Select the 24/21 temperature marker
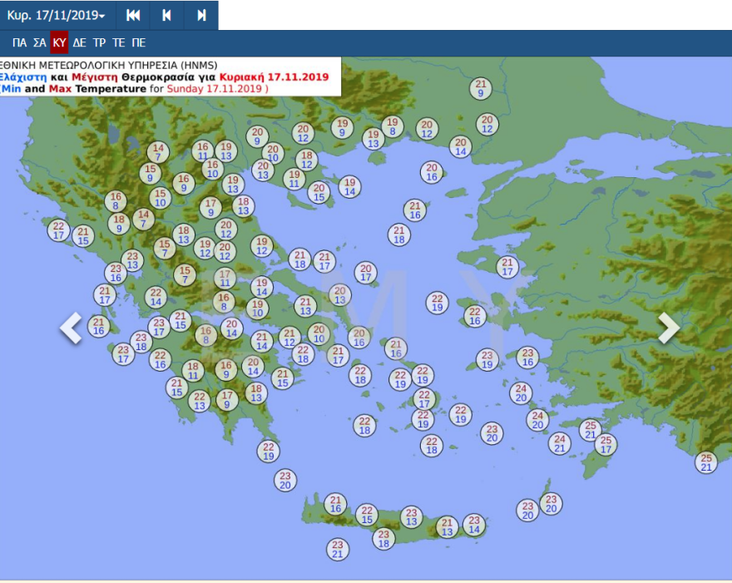The image size is (732, 583). [x=560, y=443]
